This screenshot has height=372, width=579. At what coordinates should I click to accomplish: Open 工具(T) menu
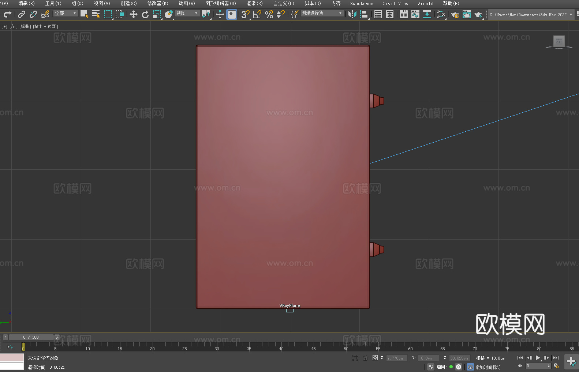(53, 3)
